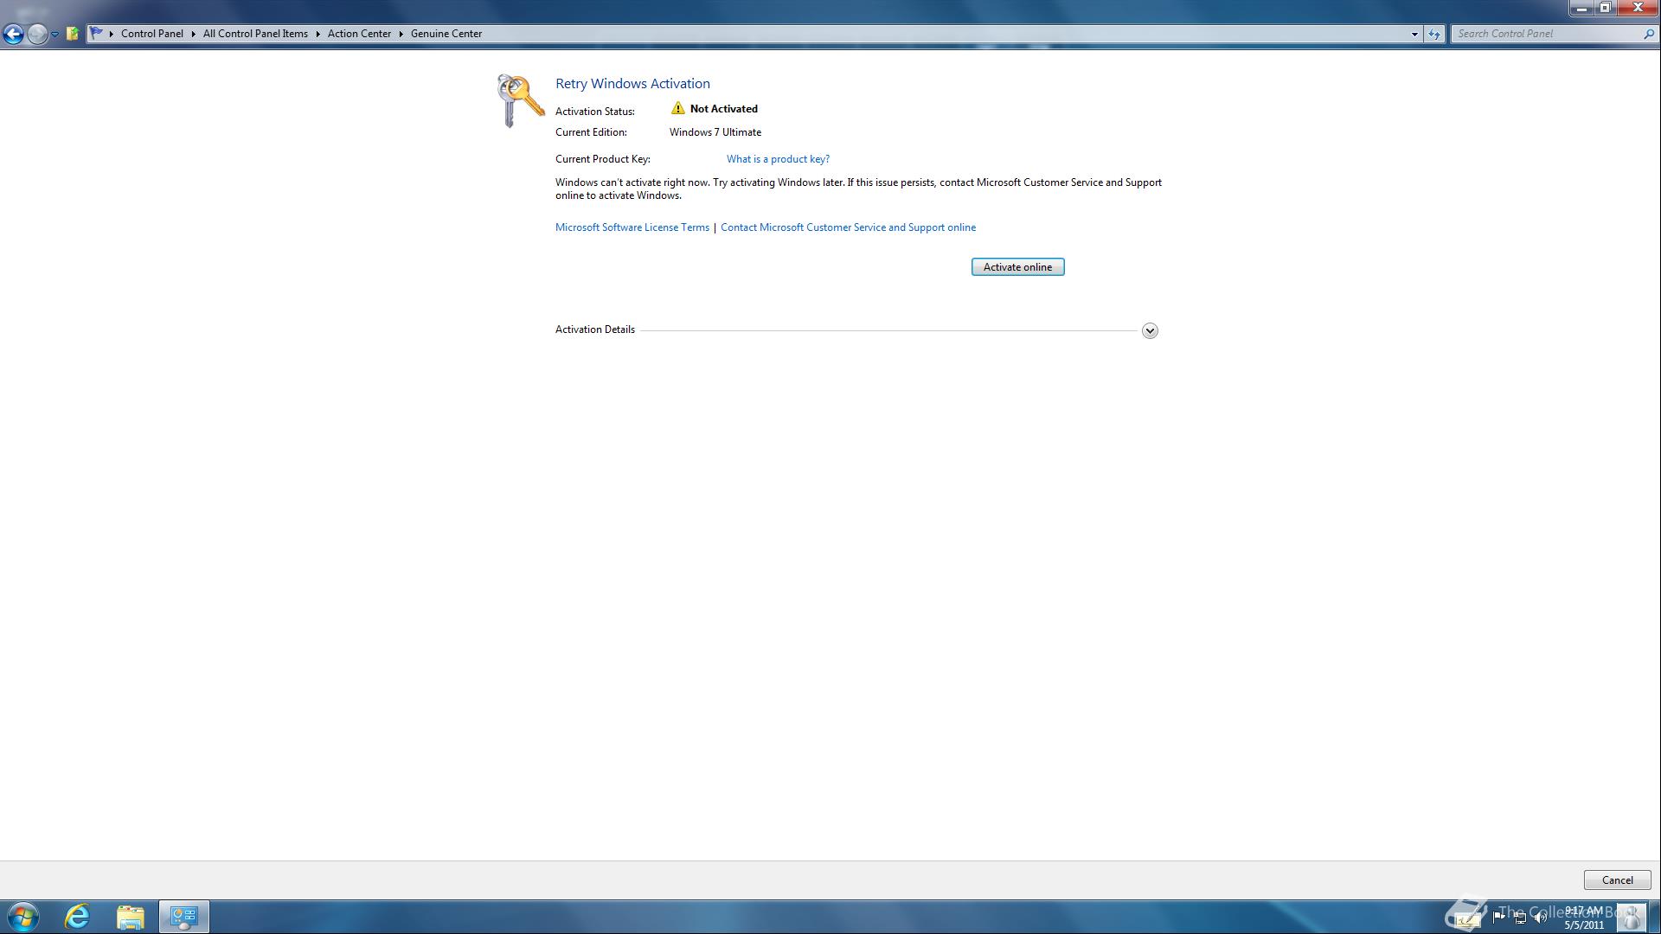Select the Control Panel taskbar button
1661x934 pixels.
point(183,917)
